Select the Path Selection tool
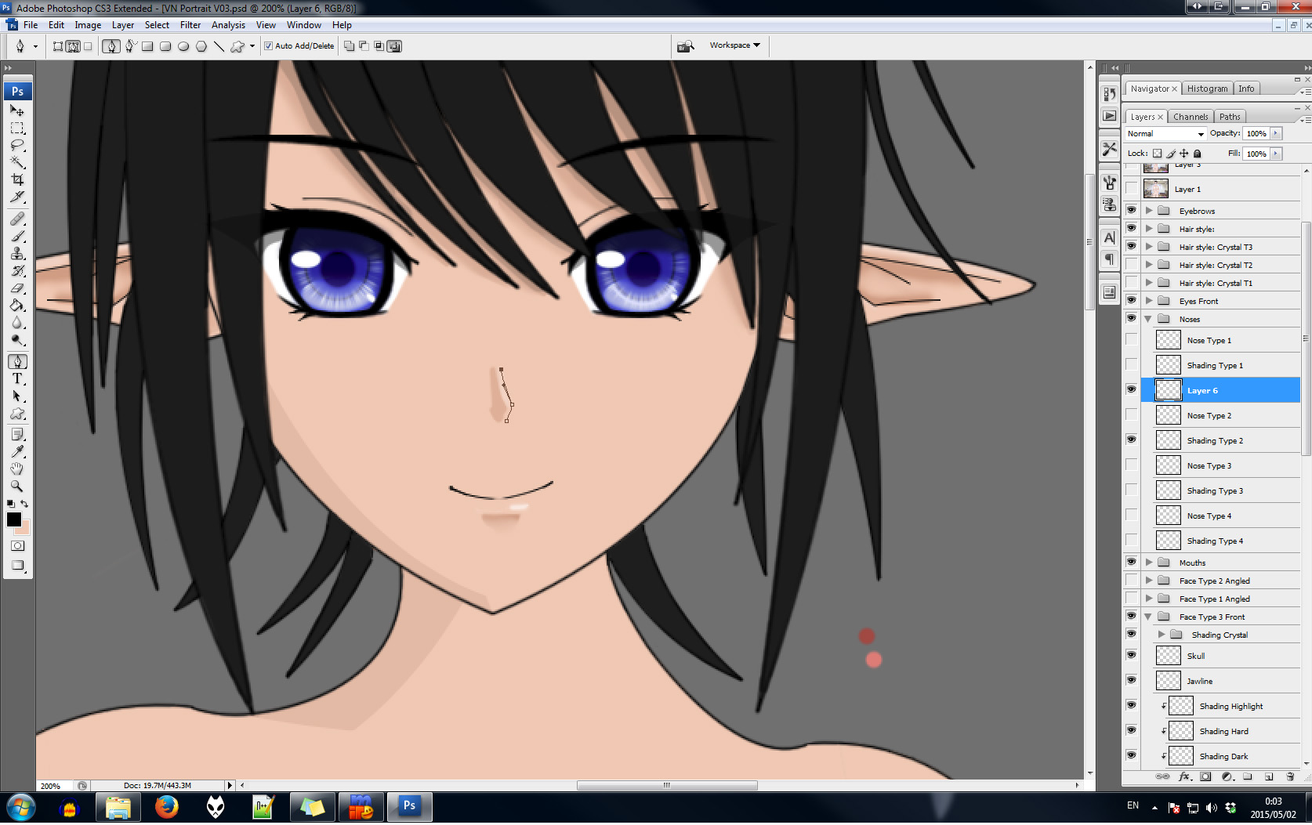Screen dimensions: 1312x825 [17, 396]
